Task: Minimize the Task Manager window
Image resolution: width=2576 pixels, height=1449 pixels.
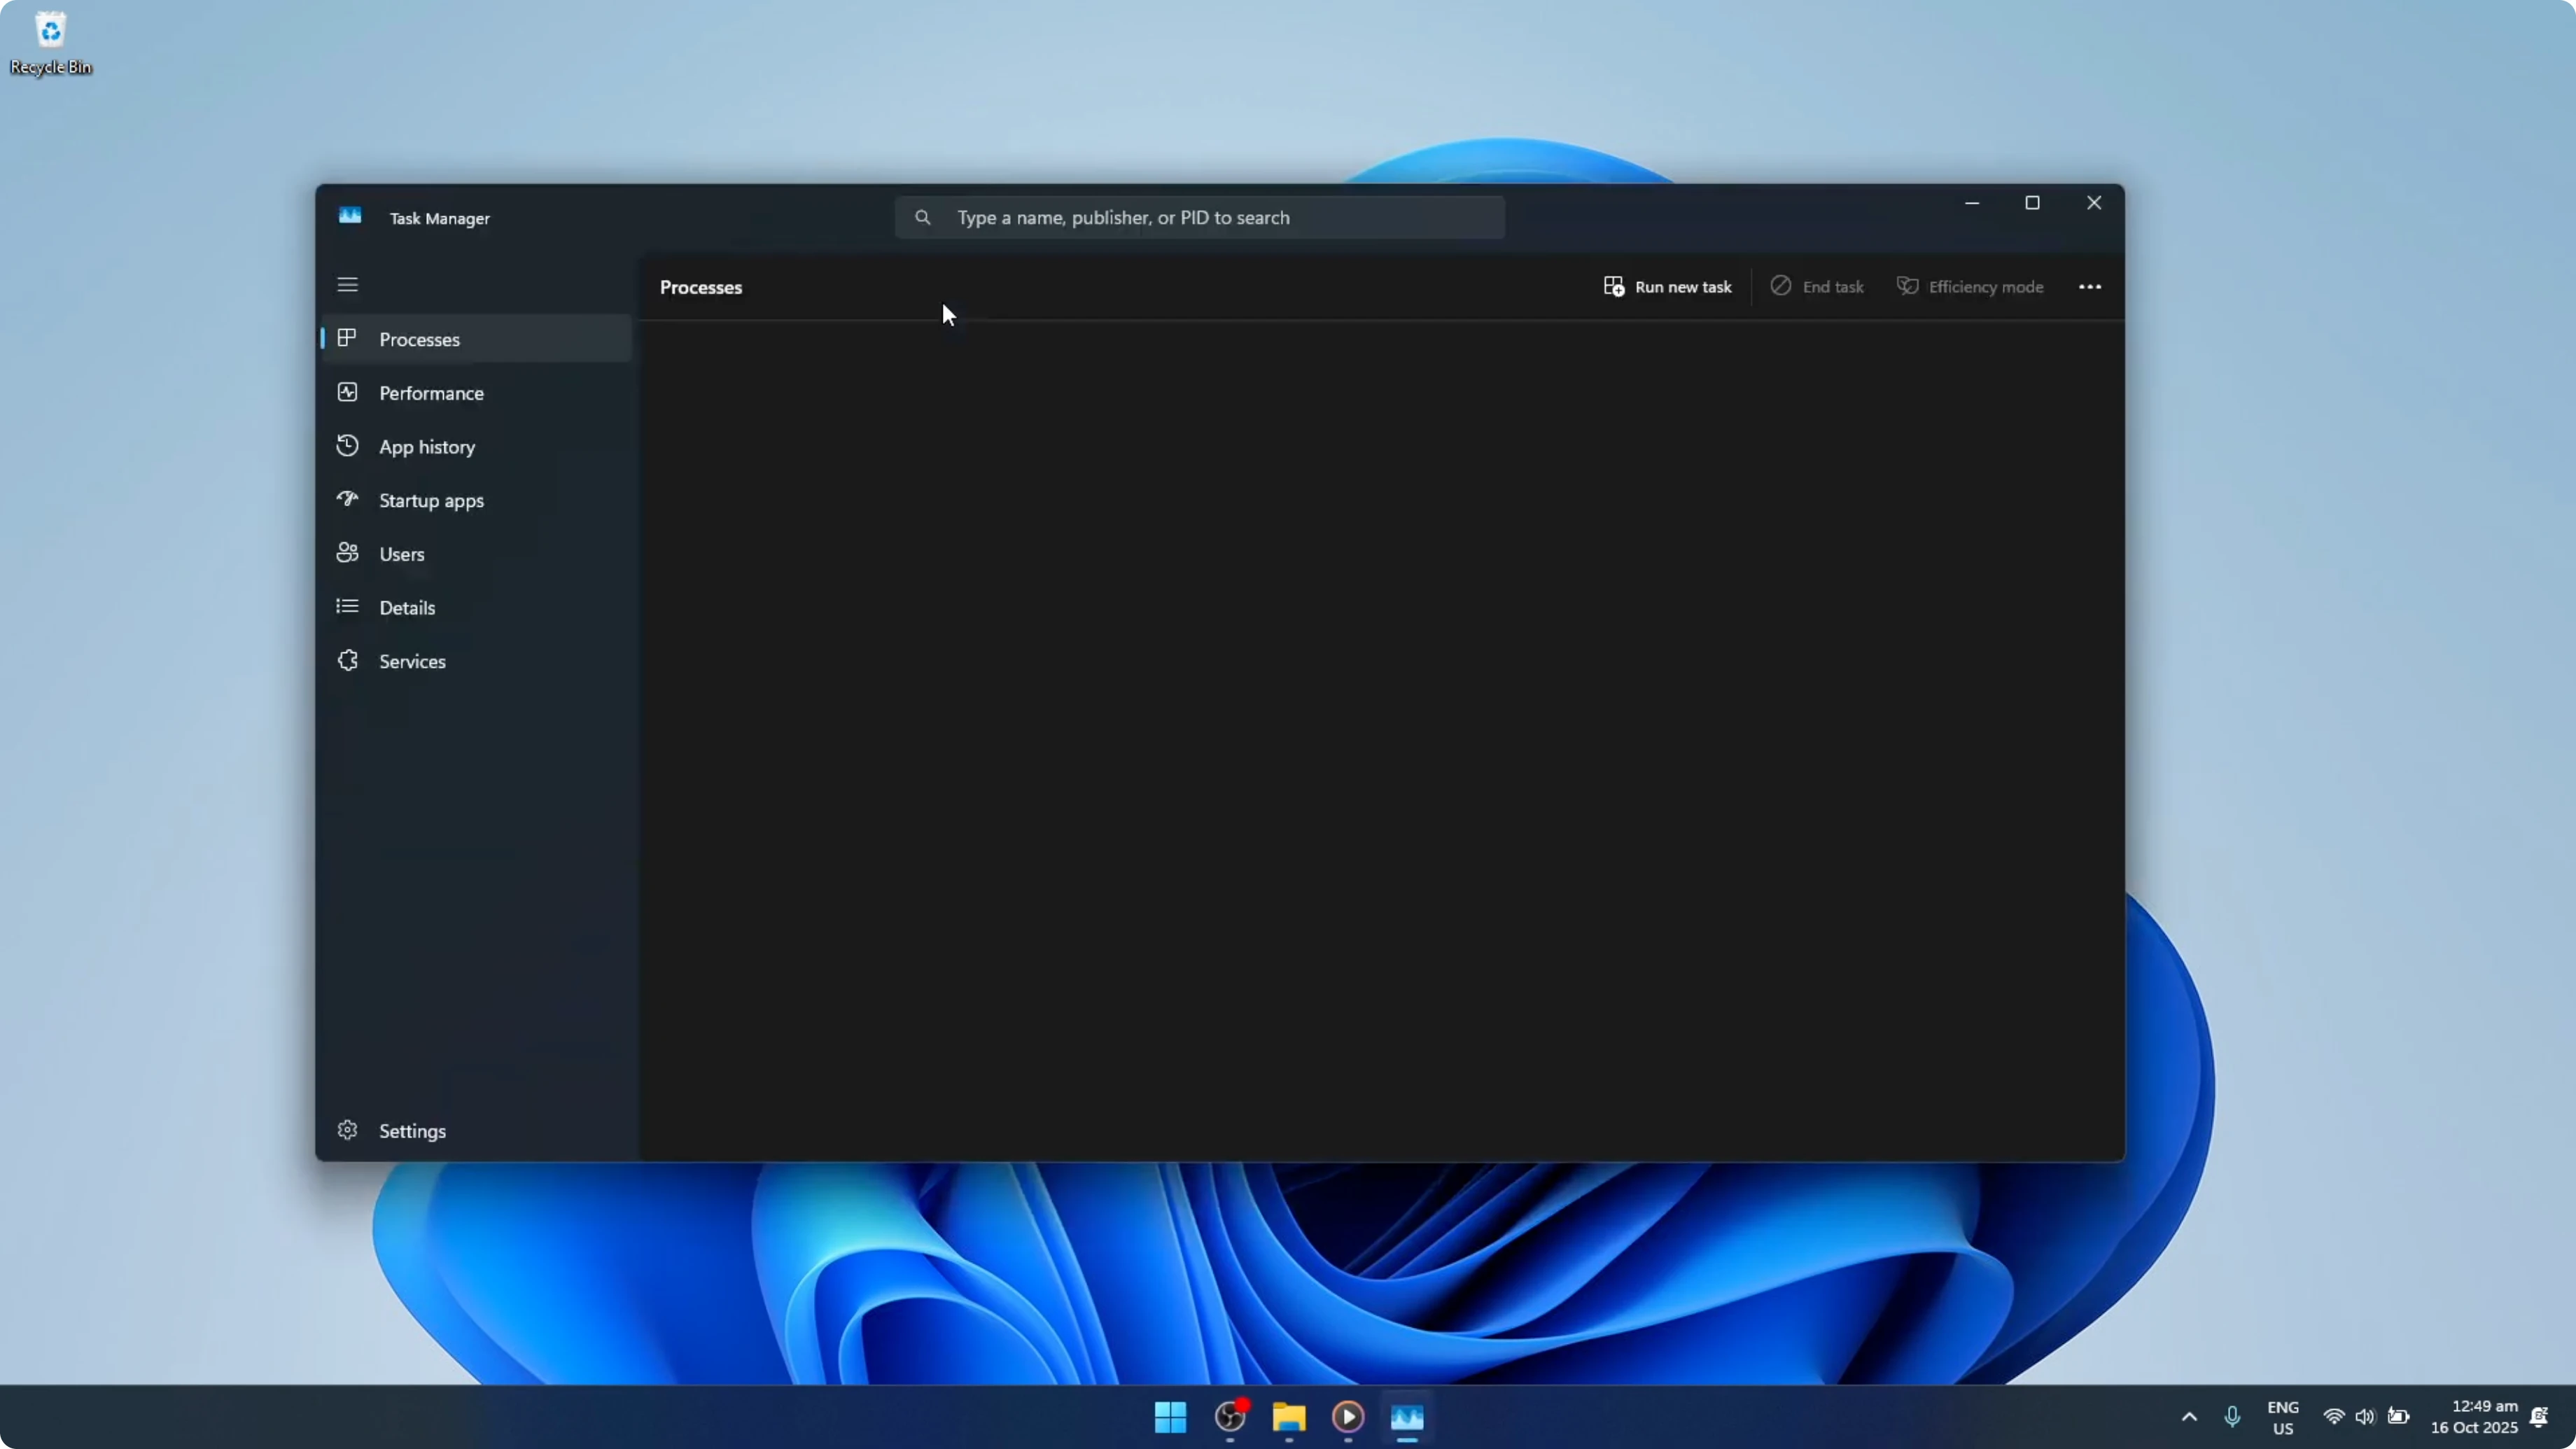Action: pyautogui.click(x=1972, y=203)
